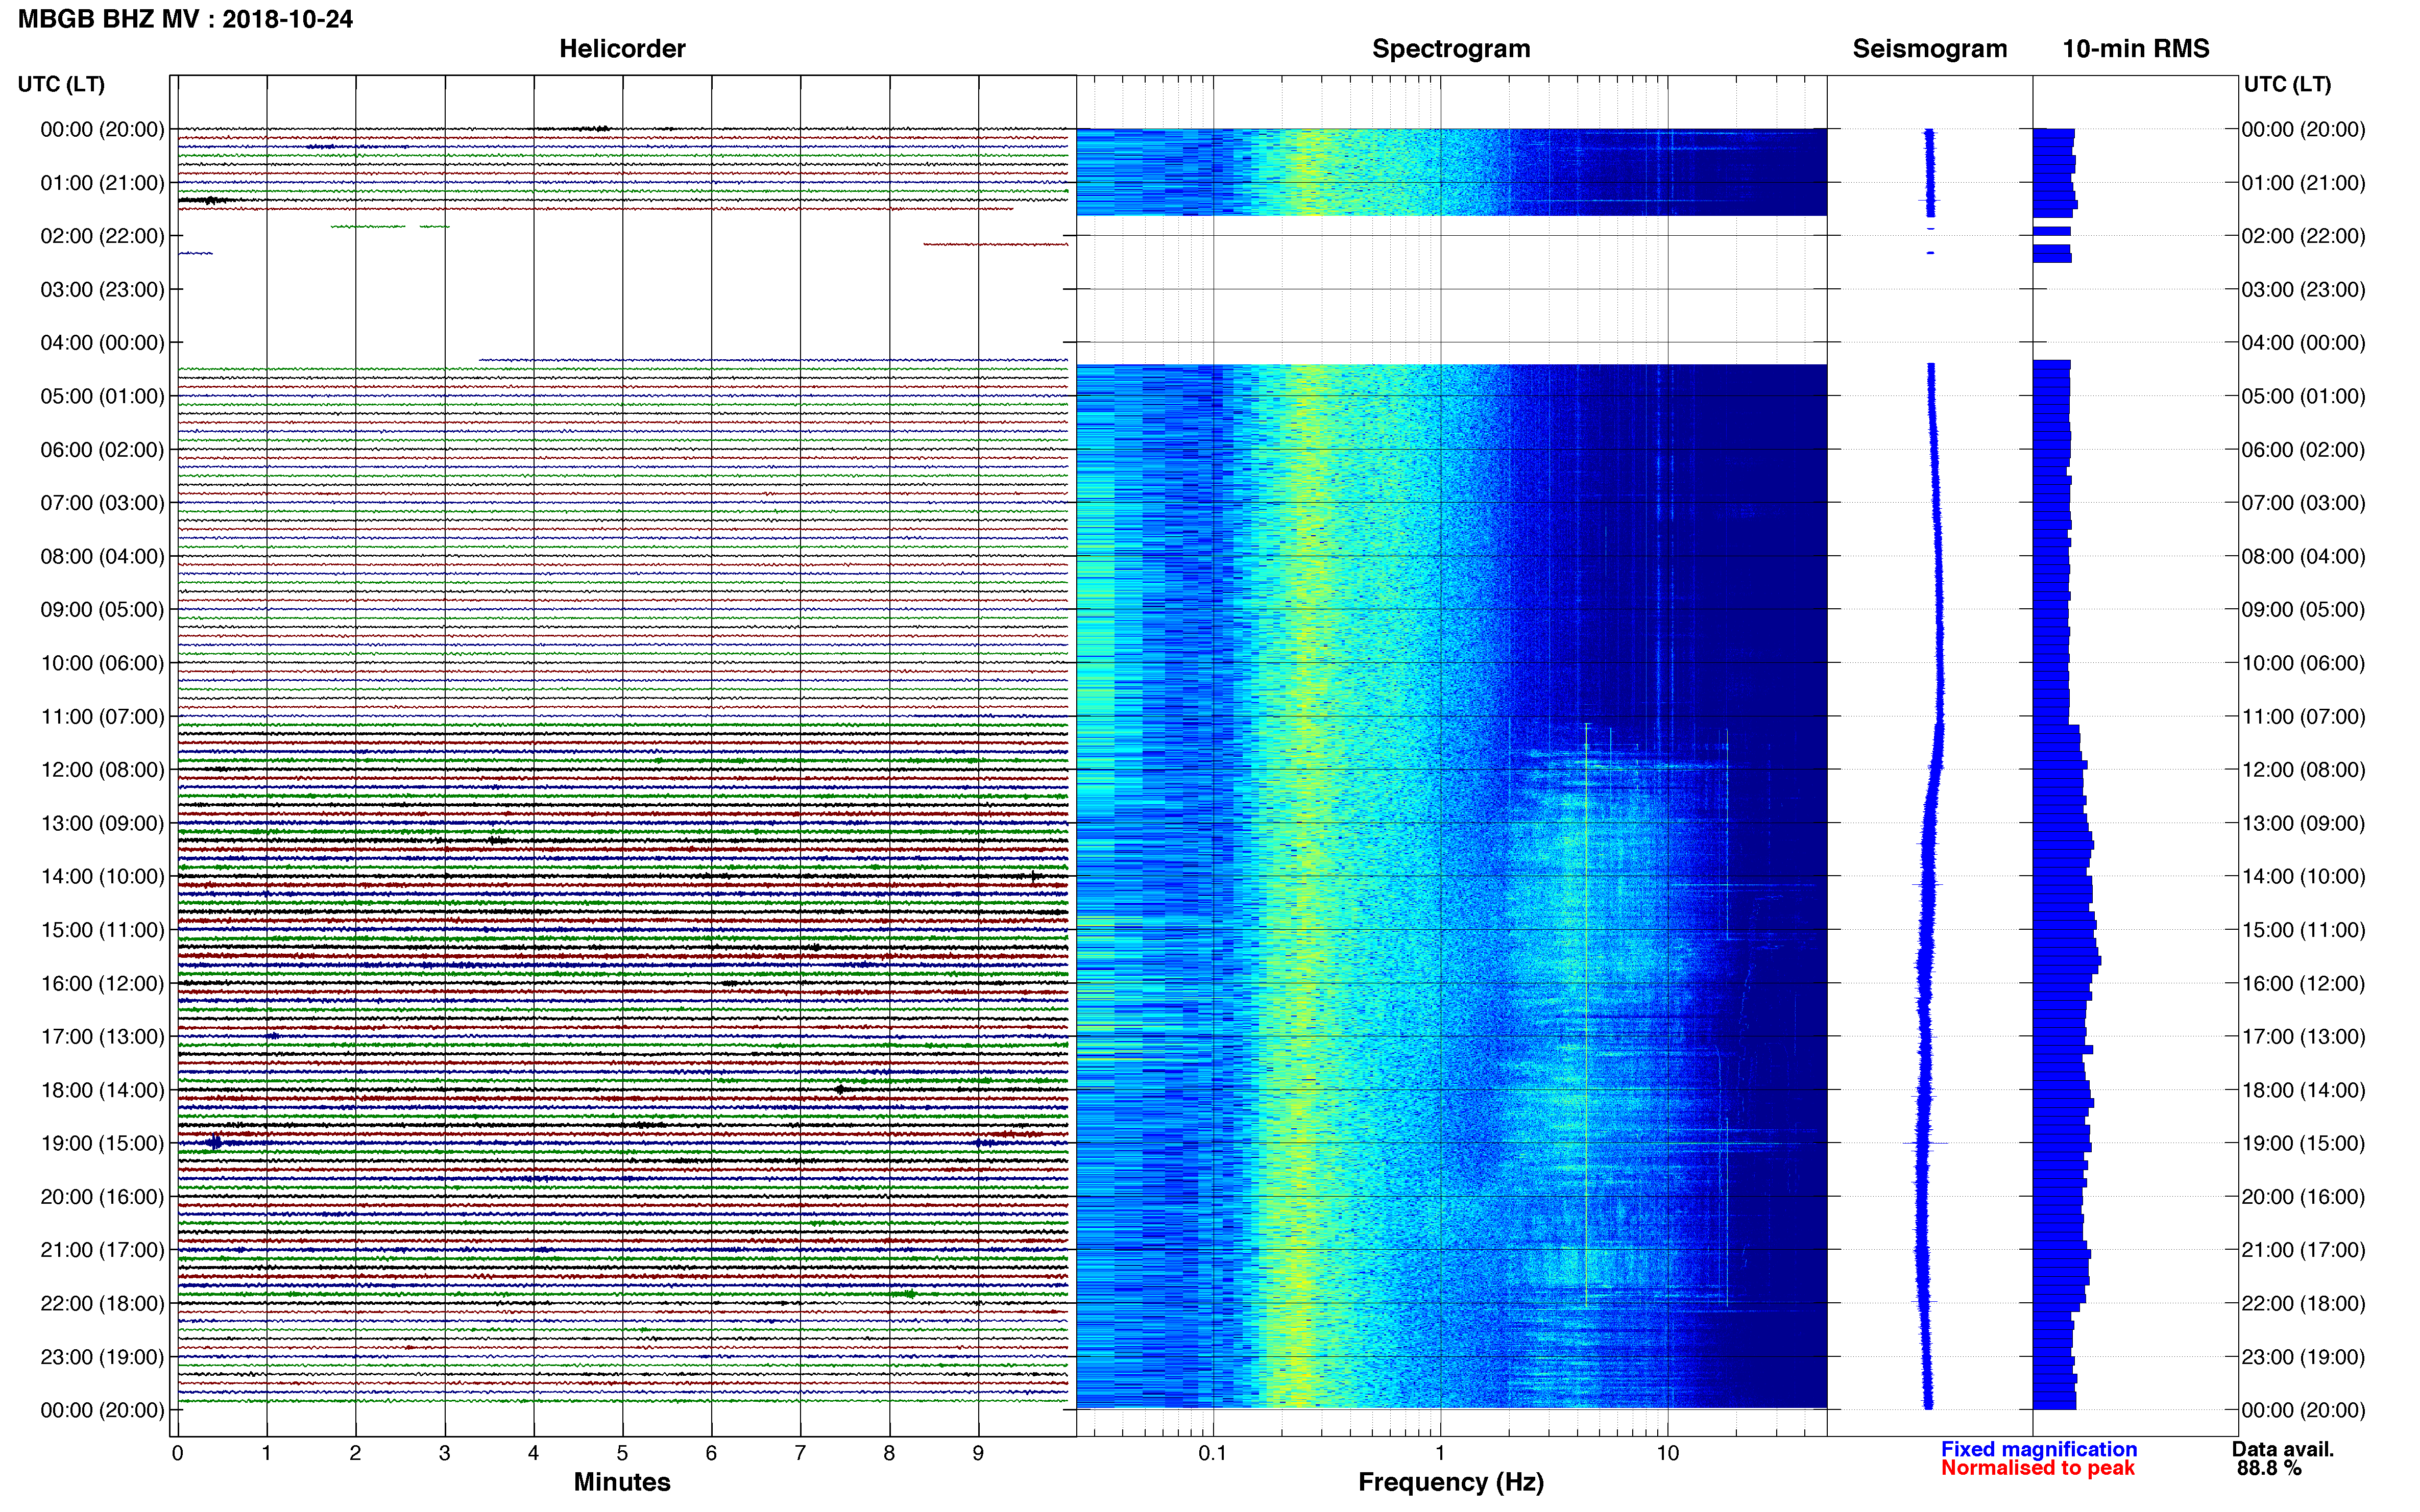Click the 12:00 (08:00) label right of the RMS panel
The image size is (2420, 1512).
[x=2303, y=770]
